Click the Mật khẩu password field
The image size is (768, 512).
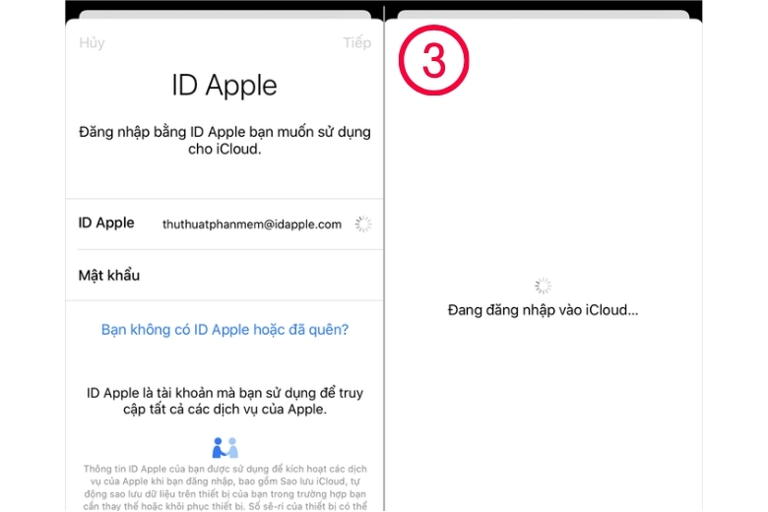[224, 276]
